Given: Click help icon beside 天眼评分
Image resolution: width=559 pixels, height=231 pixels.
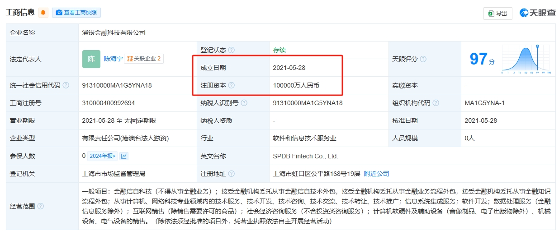Looking at the screenshot, I should (x=423, y=59).
